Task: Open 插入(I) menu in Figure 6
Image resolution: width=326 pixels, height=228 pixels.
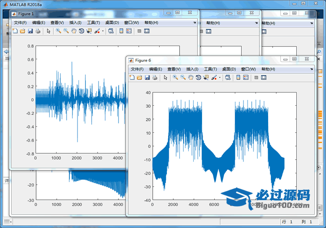Action: [x=192, y=69]
